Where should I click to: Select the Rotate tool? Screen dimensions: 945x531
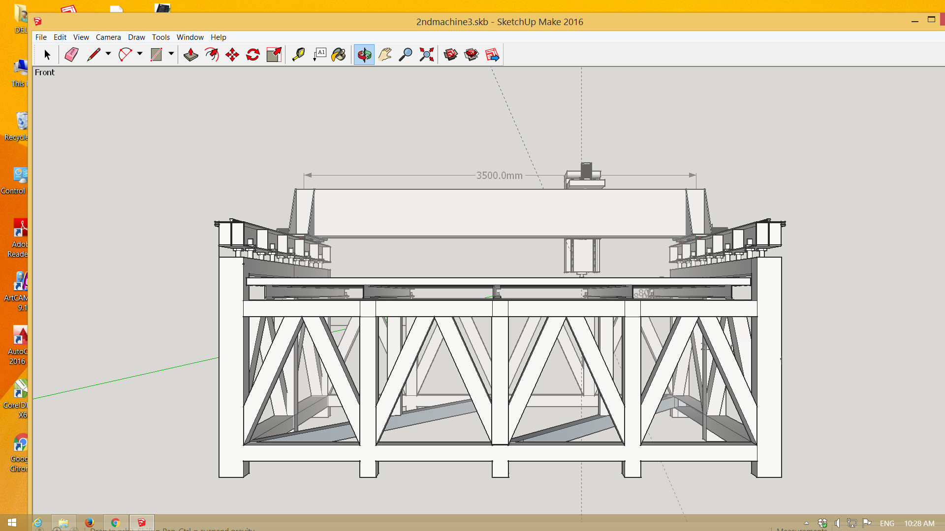click(252, 55)
